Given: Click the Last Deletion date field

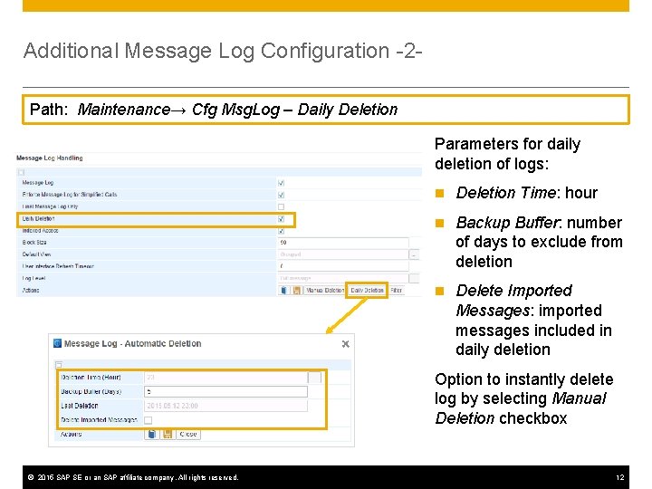Looking at the screenshot, I should [x=225, y=406].
